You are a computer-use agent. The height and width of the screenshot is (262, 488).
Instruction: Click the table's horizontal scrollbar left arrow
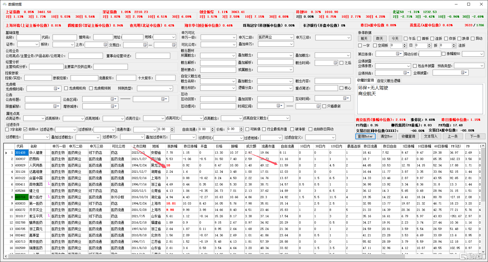tap(6, 256)
